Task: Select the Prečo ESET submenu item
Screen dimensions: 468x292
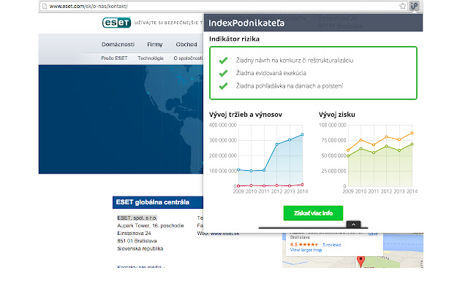Action: tap(114, 58)
